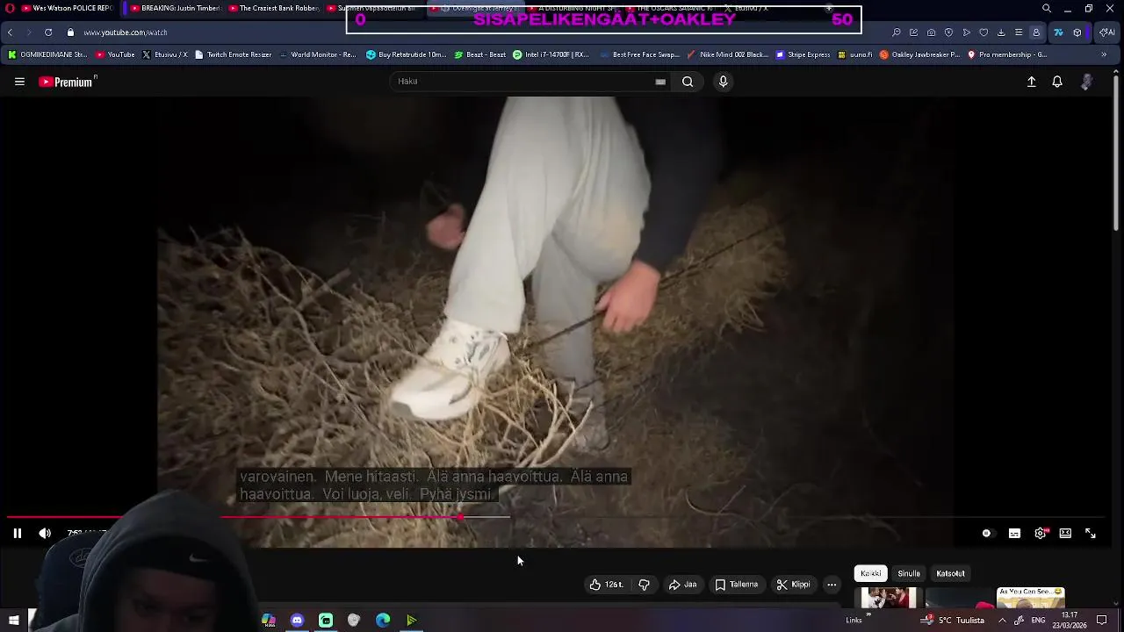
Task: Open OGMIKEDIMANE Str... bookmark
Action: point(47,54)
